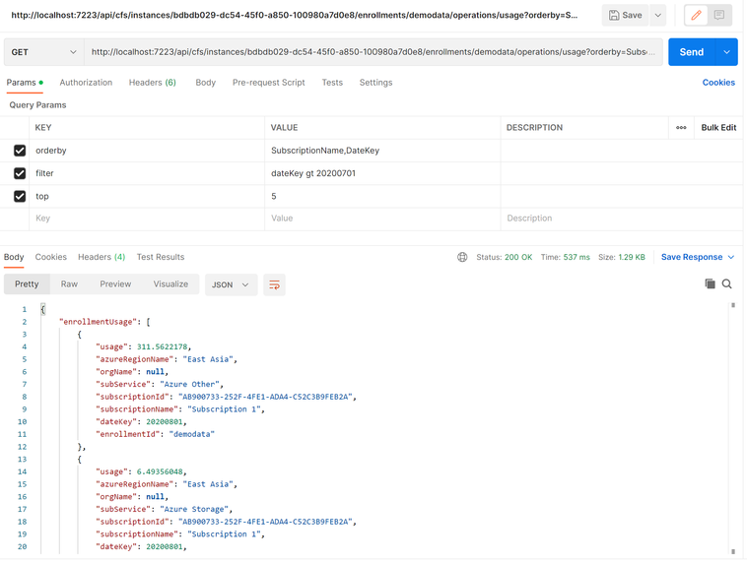
Task: Switch to Raw response view
Action: pos(69,284)
